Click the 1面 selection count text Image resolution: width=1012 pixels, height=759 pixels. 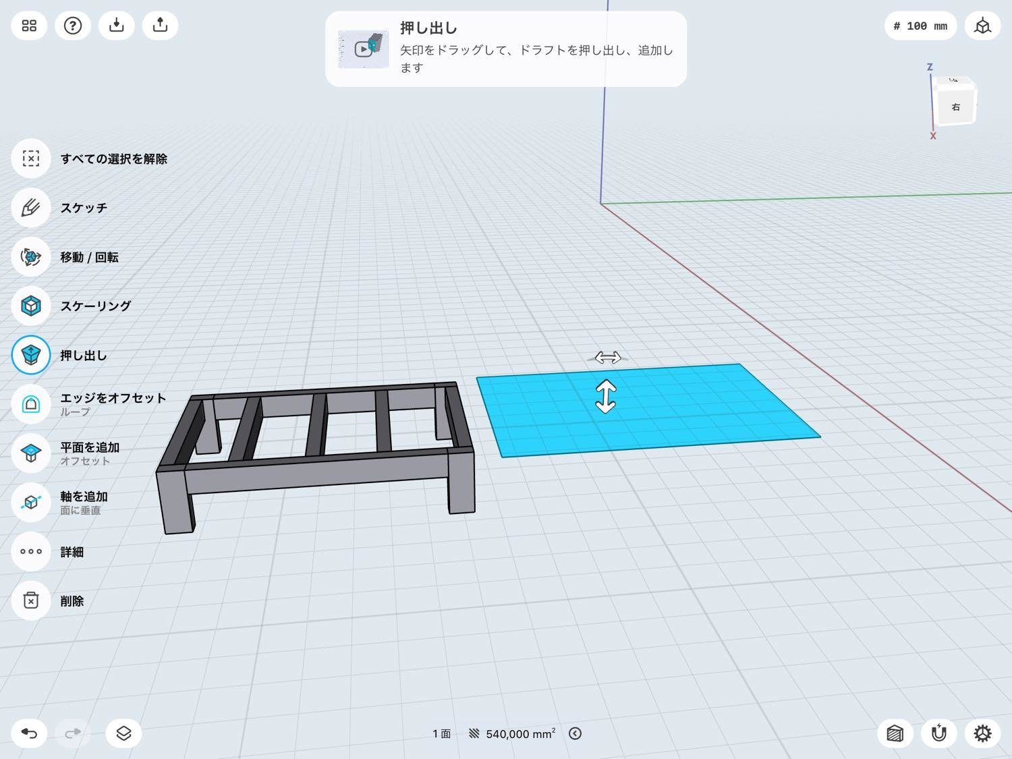441,733
